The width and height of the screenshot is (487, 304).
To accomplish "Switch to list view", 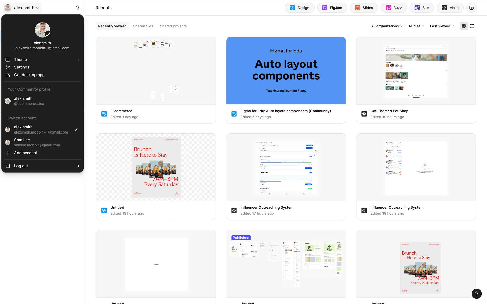I will (x=472, y=26).
